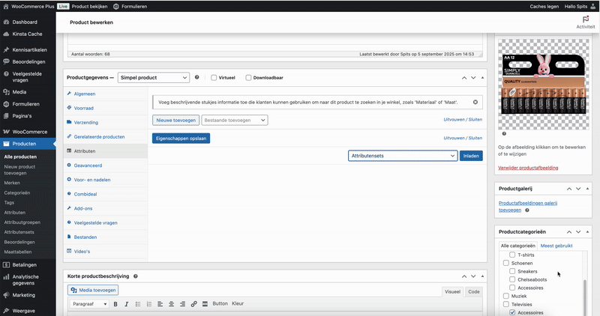Open WooCommerce in the sidebar menu
The width and height of the screenshot is (600, 316).
(29, 132)
